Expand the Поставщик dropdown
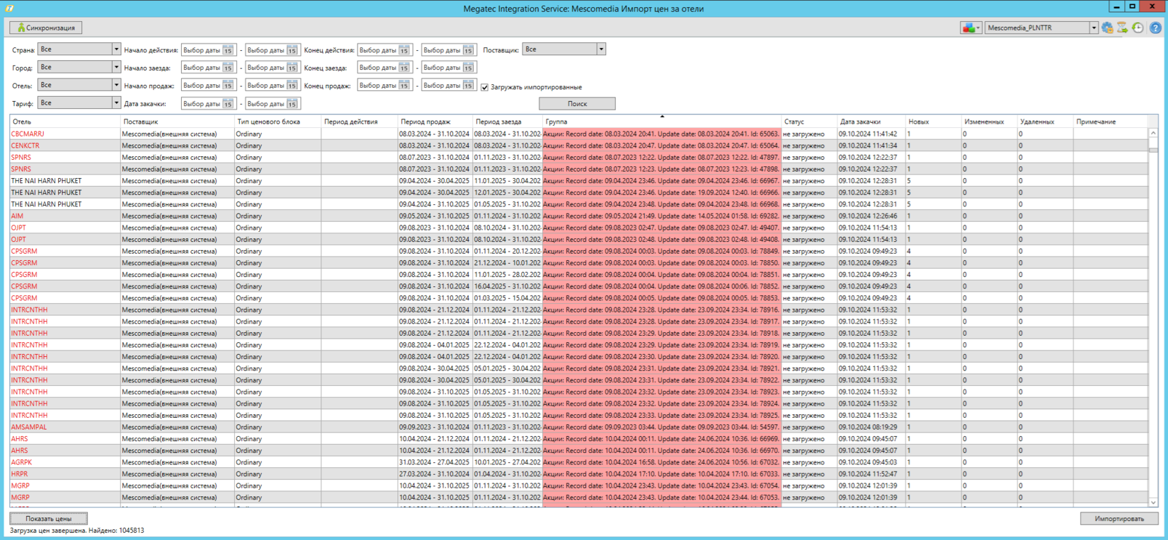This screenshot has width=1168, height=540. [x=601, y=49]
